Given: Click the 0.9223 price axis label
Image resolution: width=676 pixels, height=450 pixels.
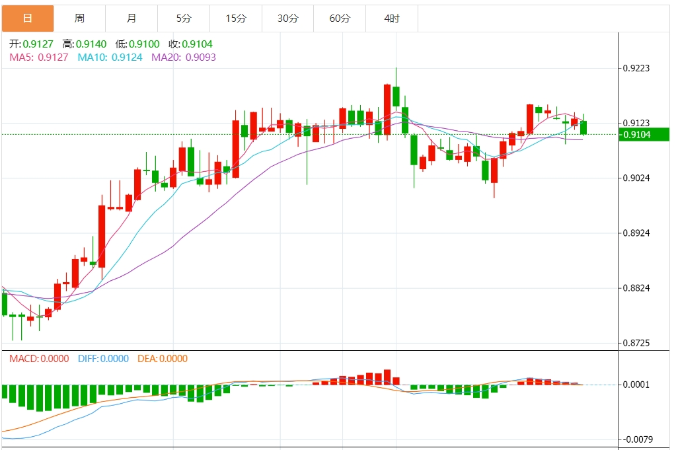Looking at the screenshot, I should [x=636, y=68].
